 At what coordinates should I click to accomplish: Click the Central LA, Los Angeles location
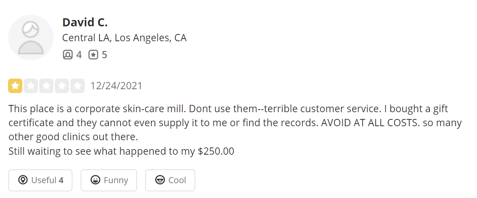124,38
